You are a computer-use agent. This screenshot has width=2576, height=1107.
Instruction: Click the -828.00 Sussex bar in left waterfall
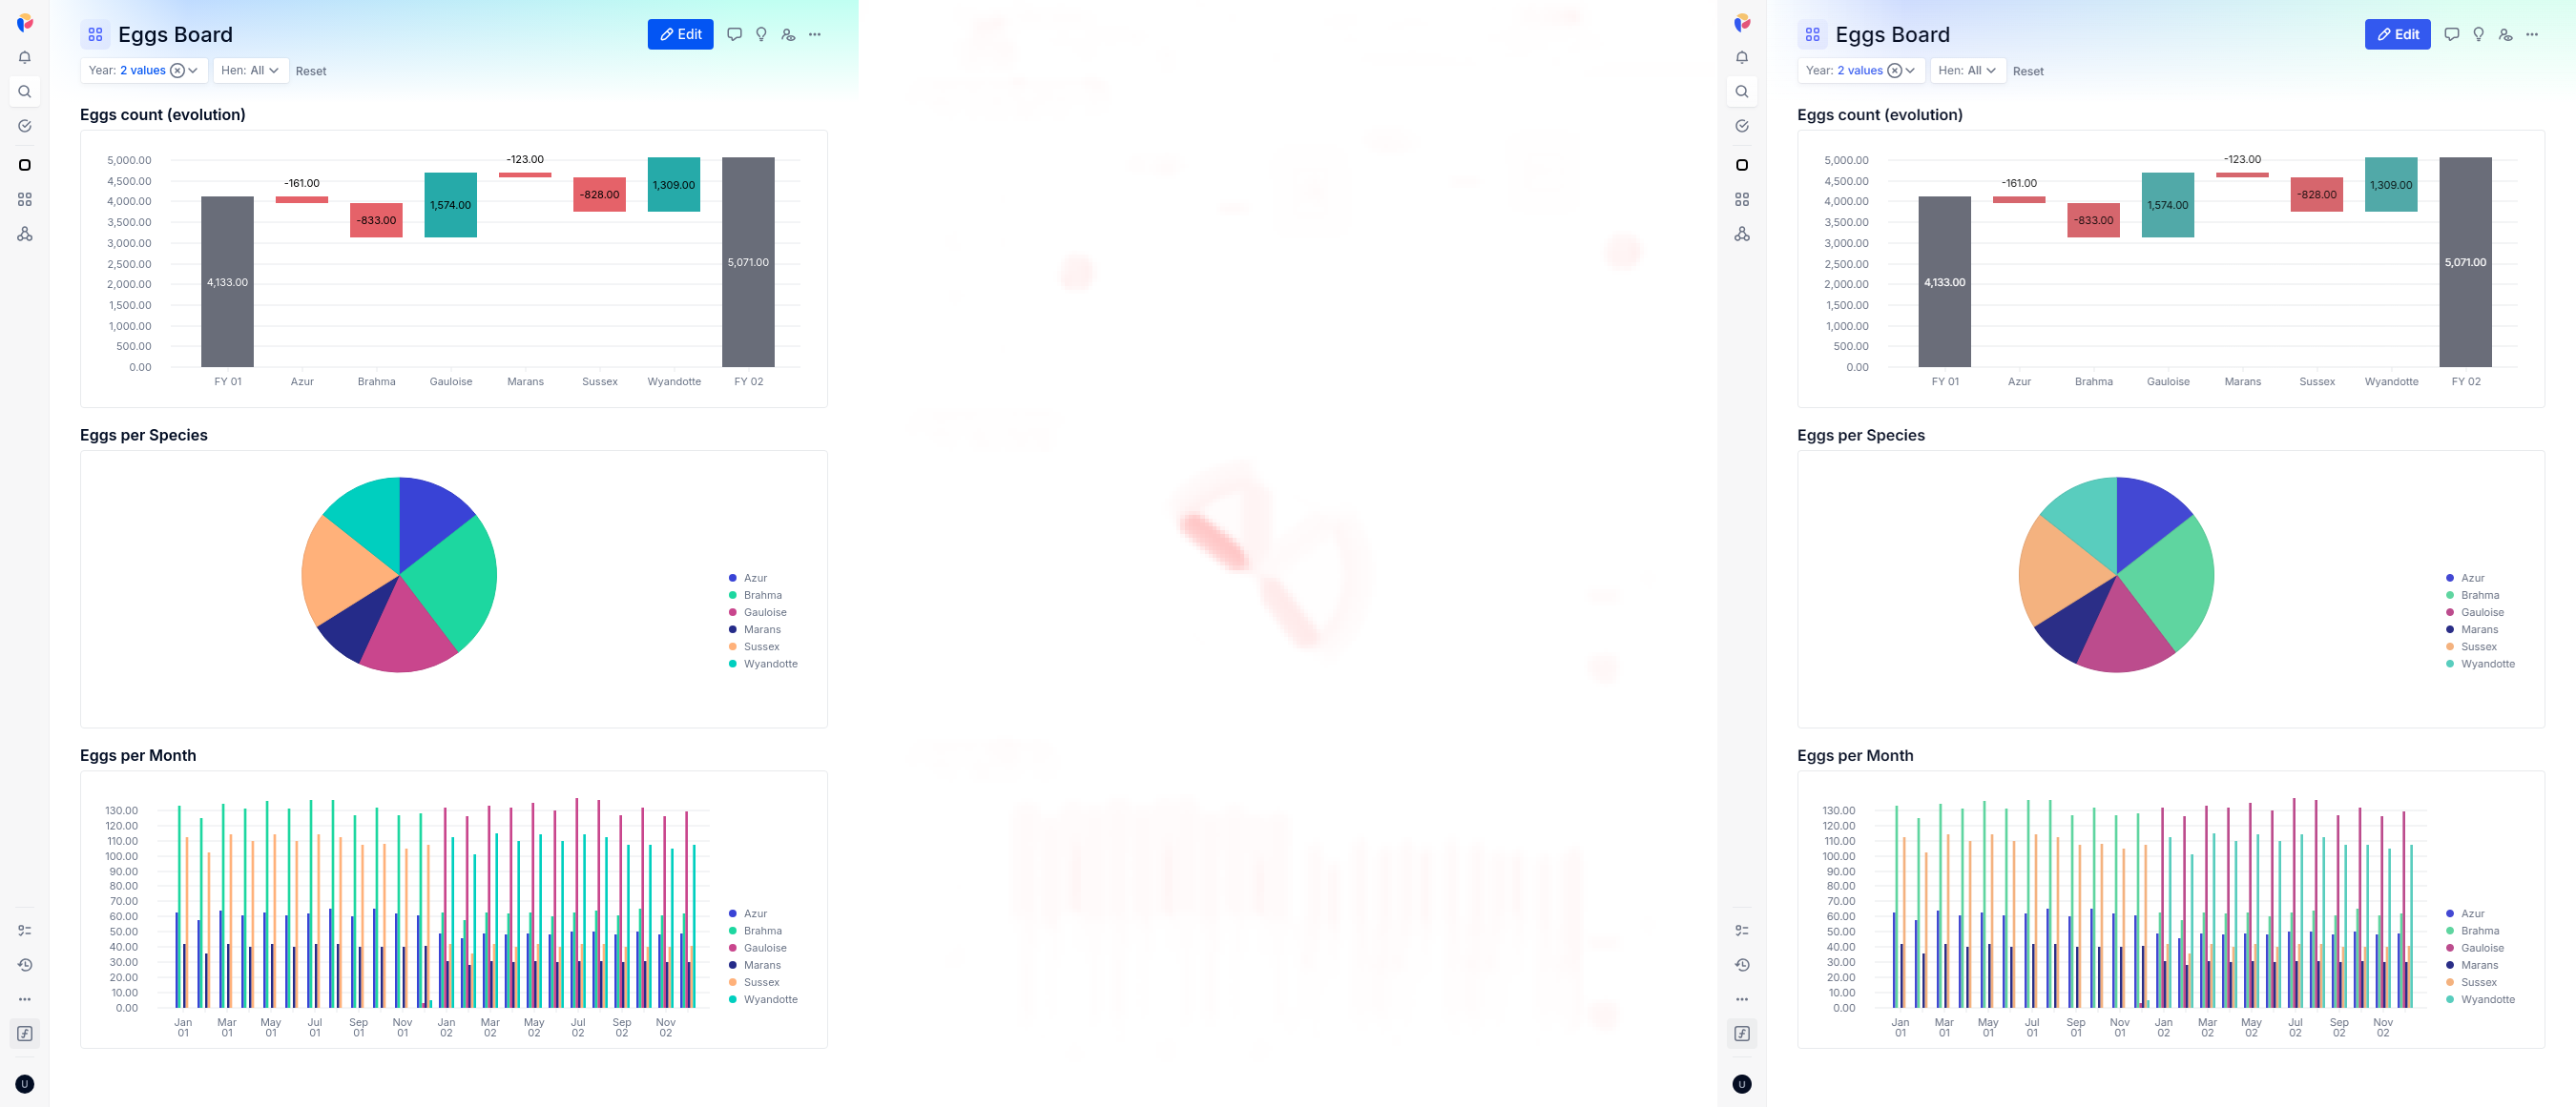pyautogui.click(x=599, y=194)
